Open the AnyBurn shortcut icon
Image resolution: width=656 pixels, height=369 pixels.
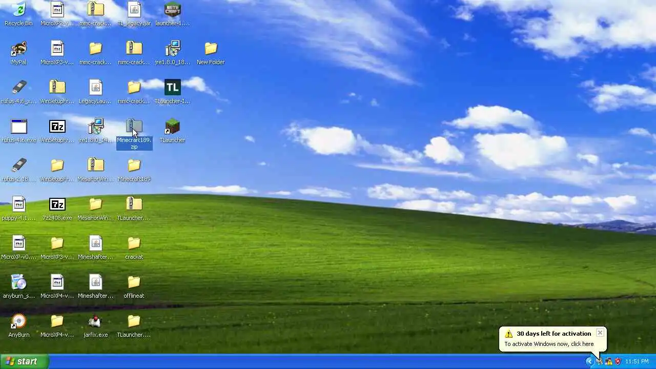(x=18, y=321)
